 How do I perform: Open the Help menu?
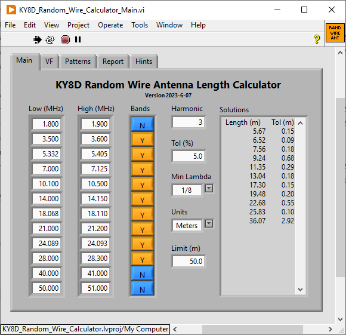[198, 25]
